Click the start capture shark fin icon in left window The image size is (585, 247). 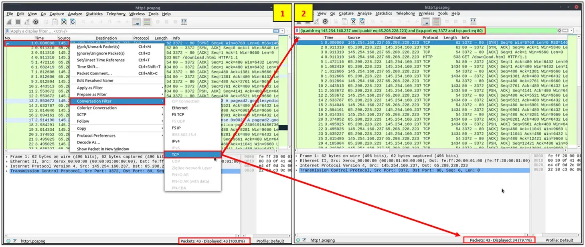point(9,22)
